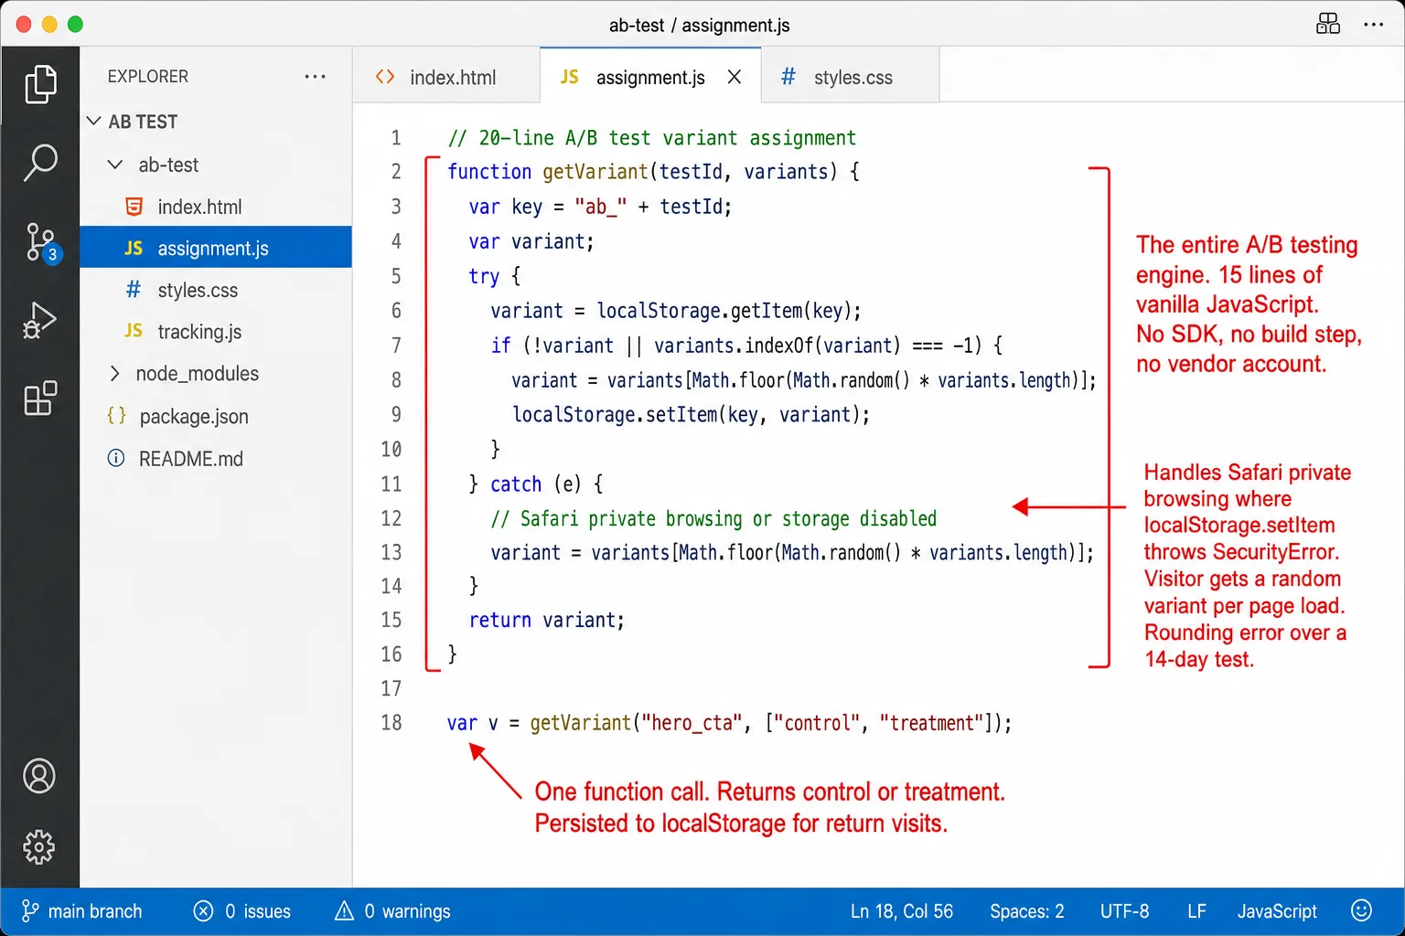Click the info icon beside README.md
Viewport: 1405px width, 936px height.
pos(116,458)
